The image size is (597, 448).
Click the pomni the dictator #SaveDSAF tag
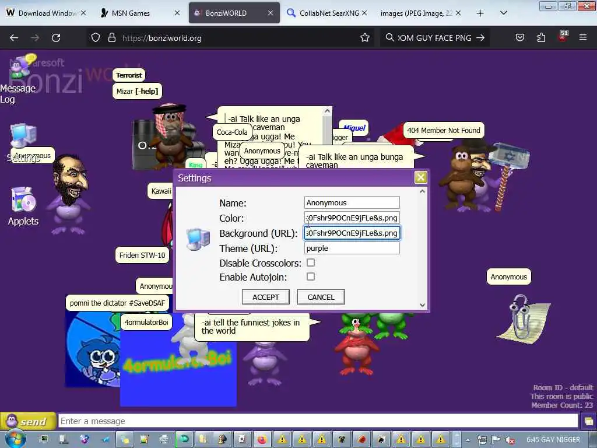point(117,303)
